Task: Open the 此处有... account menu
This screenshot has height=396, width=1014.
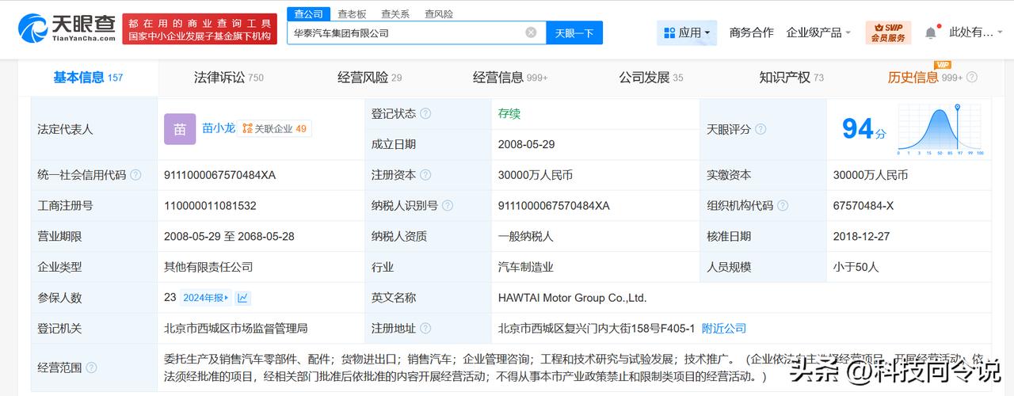Action: point(975,32)
